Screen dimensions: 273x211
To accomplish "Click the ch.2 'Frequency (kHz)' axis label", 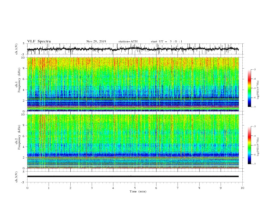I will [19, 137].
